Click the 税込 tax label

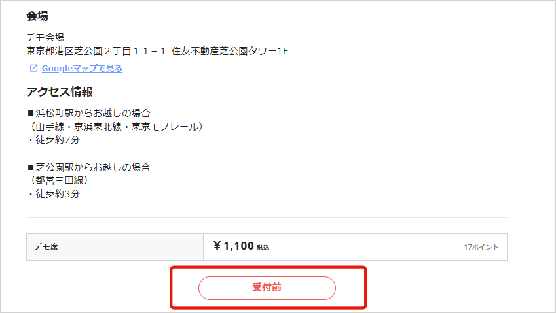click(x=263, y=248)
